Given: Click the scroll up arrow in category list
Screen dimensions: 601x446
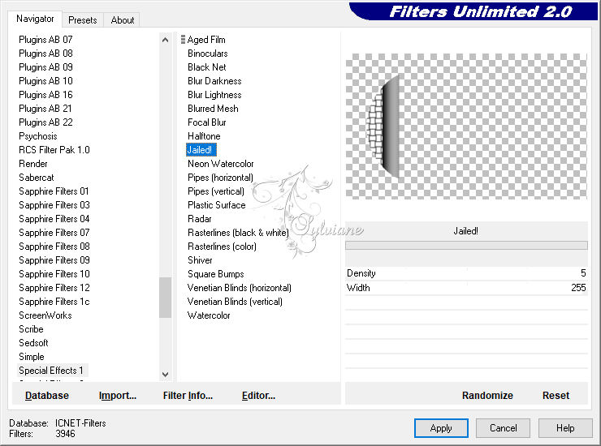Looking at the screenshot, I should click(165, 40).
